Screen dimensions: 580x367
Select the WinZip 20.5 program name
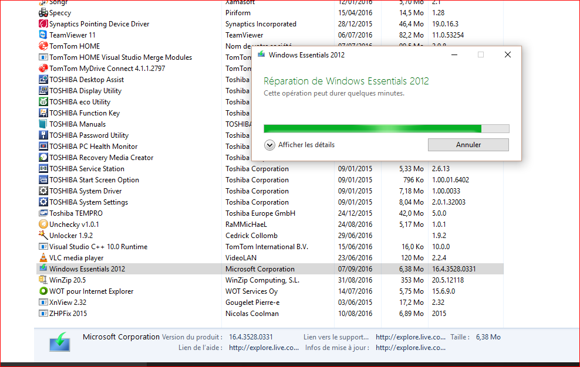click(x=68, y=280)
